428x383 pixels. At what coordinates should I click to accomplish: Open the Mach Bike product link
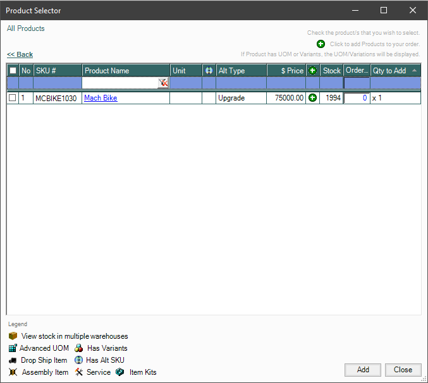click(x=101, y=98)
